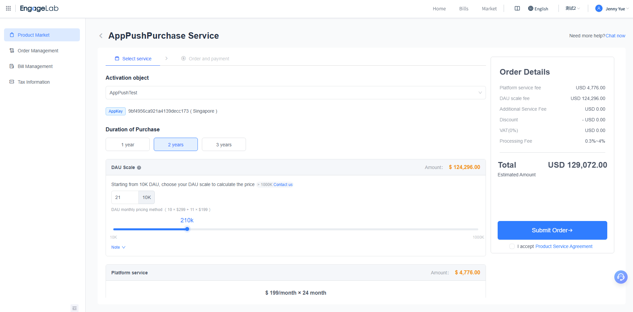Click the Platform service fee USD 4,776.00
633x312 pixels.
click(590, 88)
